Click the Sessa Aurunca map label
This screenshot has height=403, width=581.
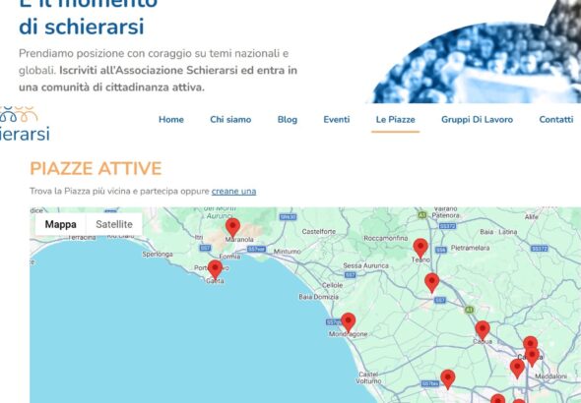pos(365,265)
